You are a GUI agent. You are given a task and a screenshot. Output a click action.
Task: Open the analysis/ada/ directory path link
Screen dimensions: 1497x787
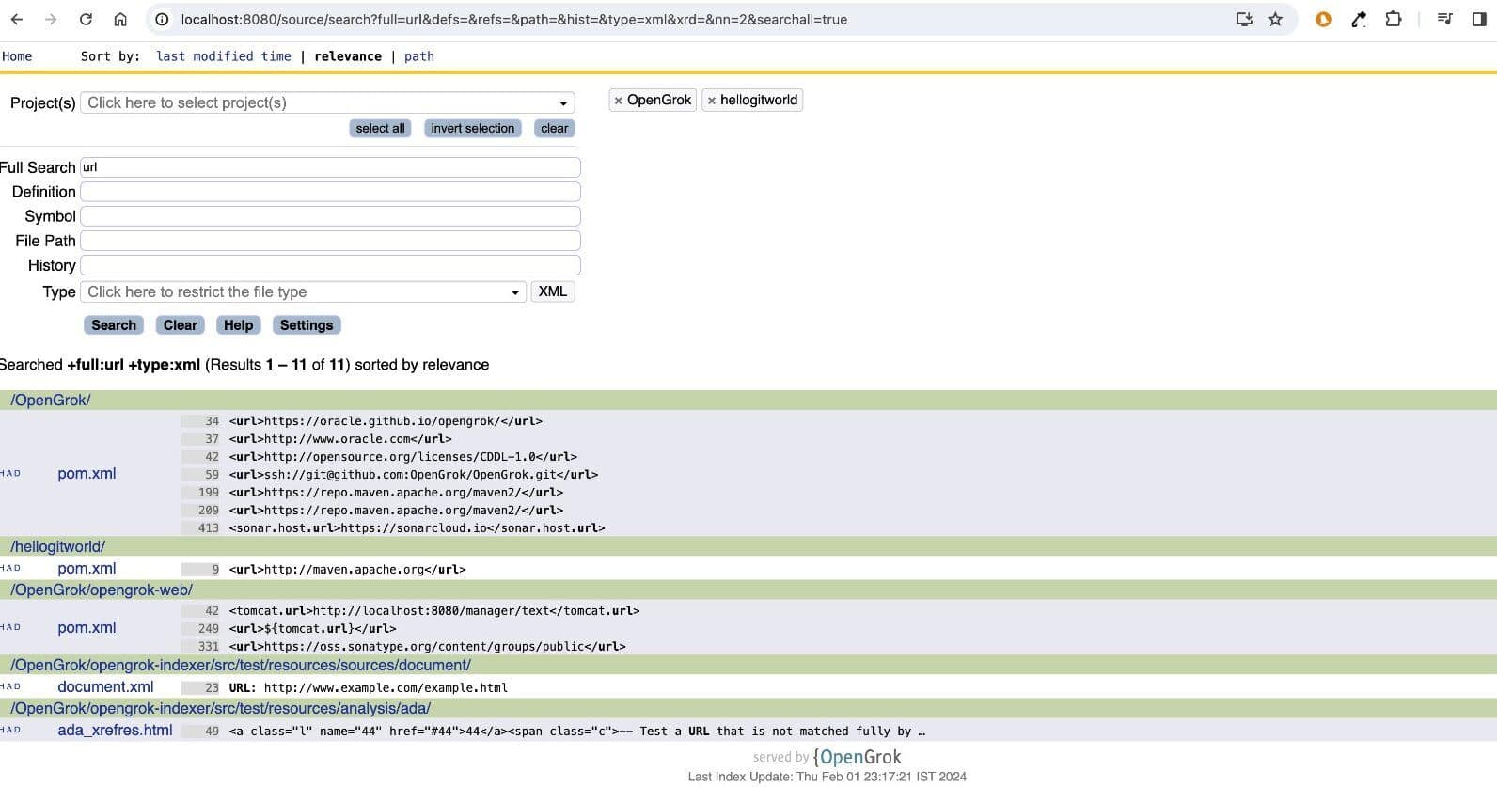tap(221, 708)
